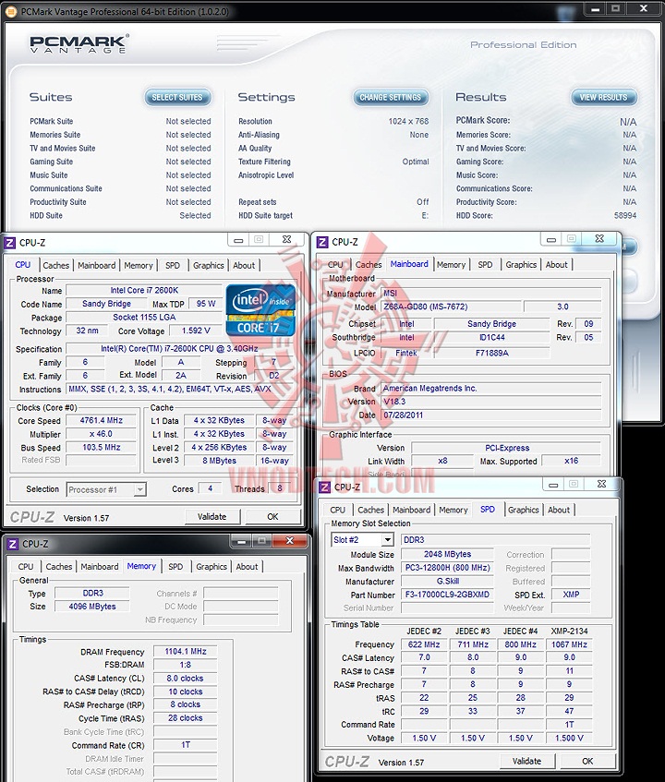The width and height of the screenshot is (665, 782).
Task: Click Validate in the CPU-Z SPD window
Action: (x=526, y=761)
